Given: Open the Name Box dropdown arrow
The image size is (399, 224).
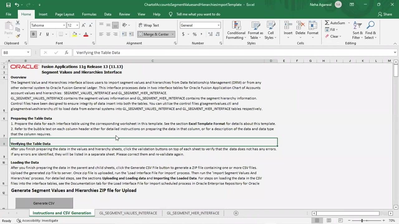Looking at the screenshot, I should coord(28,53).
